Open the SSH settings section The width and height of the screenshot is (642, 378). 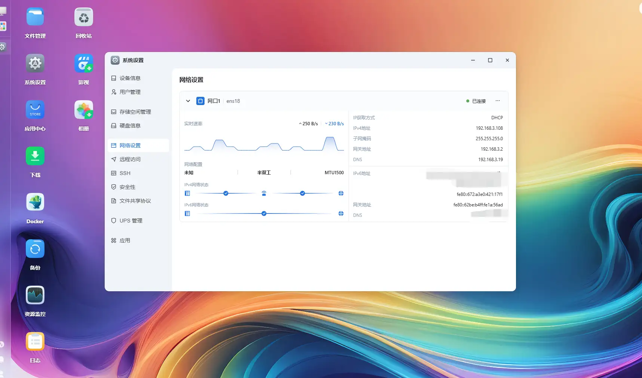pos(125,173)
